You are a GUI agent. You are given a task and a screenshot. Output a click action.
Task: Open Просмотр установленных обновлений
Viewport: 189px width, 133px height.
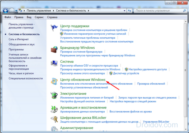pyautogui.click(x=84, y=87)
